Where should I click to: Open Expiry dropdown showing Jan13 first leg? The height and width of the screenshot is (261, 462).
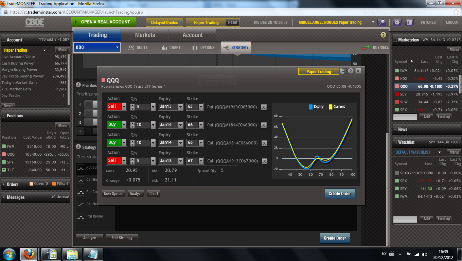181,107
